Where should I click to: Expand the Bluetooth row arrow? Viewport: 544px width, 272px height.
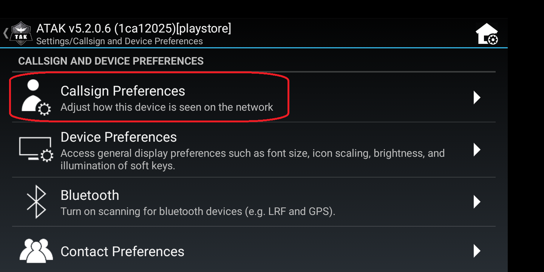point(477,202)
